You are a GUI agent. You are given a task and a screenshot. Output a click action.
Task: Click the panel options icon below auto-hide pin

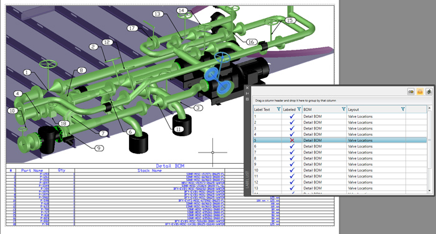pyautogui.click(x=247, y=99)
